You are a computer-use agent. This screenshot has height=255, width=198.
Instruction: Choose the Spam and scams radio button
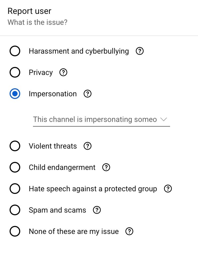[x=15, y=210]
